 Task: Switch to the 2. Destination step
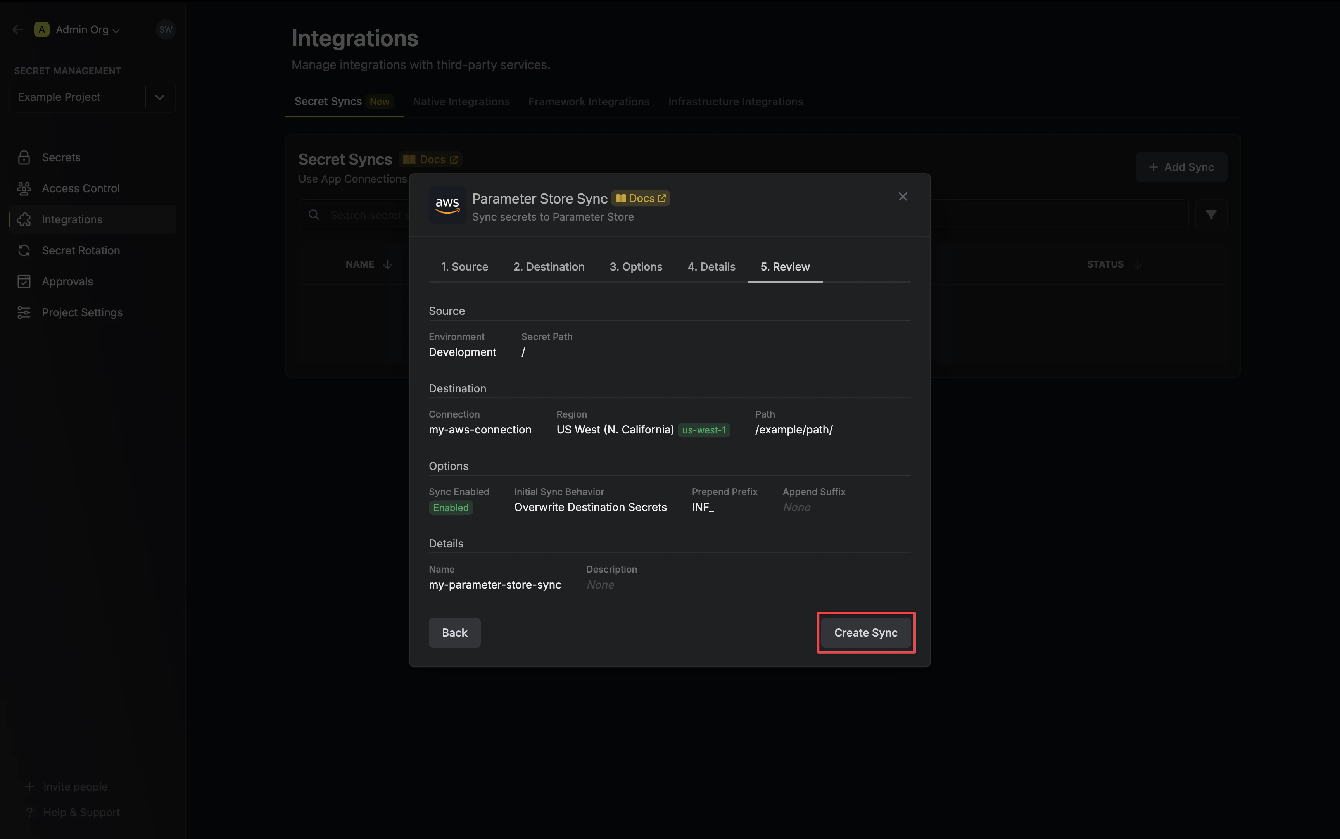pos(549,266)
